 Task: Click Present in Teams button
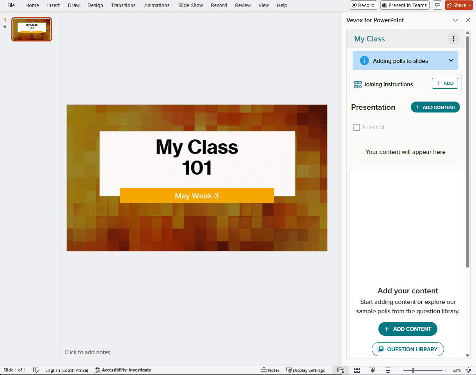[405, 5]
